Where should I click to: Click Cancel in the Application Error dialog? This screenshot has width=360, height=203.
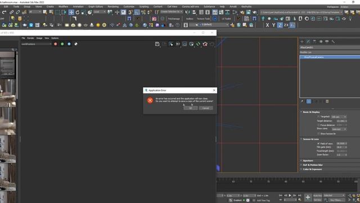(x=205, y=108)
